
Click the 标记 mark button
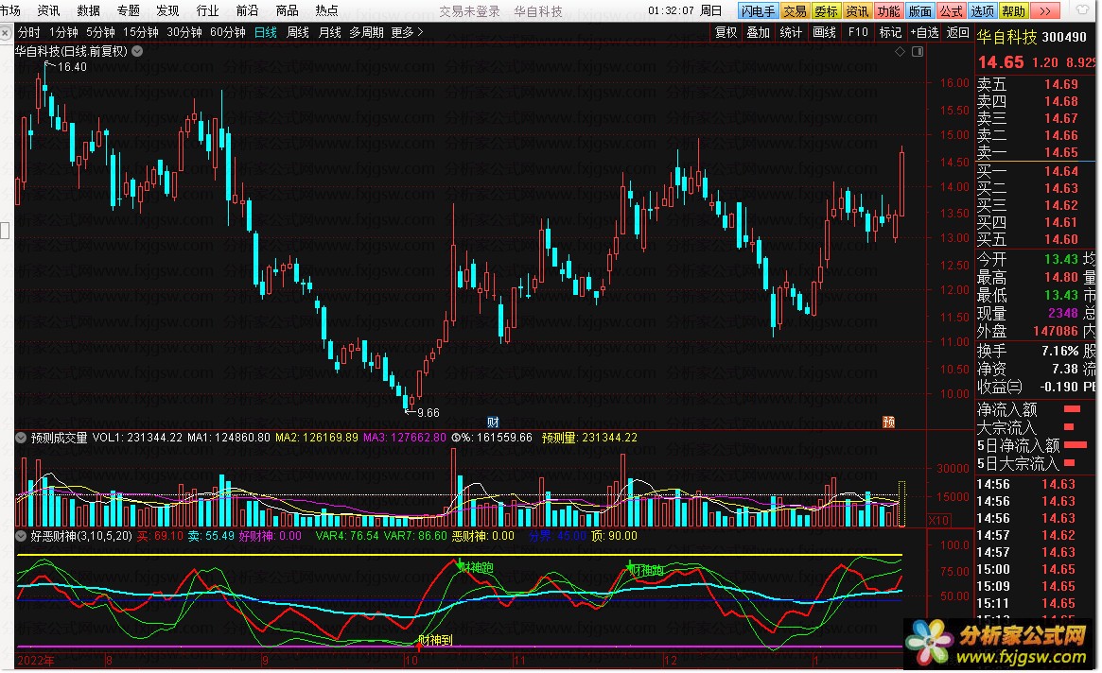890,32
